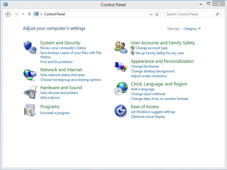Open the User Accounts people icon
Viewport: 227px width, 170px height.
click(x=121, y=47)
